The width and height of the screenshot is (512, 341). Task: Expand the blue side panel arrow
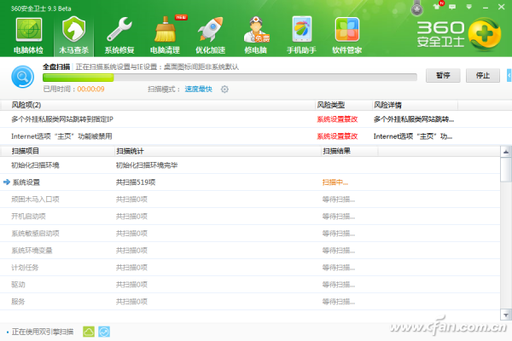[x=509, y=75]
